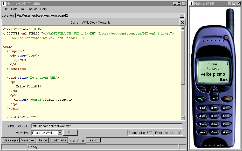
Task: Tap the phone keypad 4 ghi key
Action: [202, 116]
